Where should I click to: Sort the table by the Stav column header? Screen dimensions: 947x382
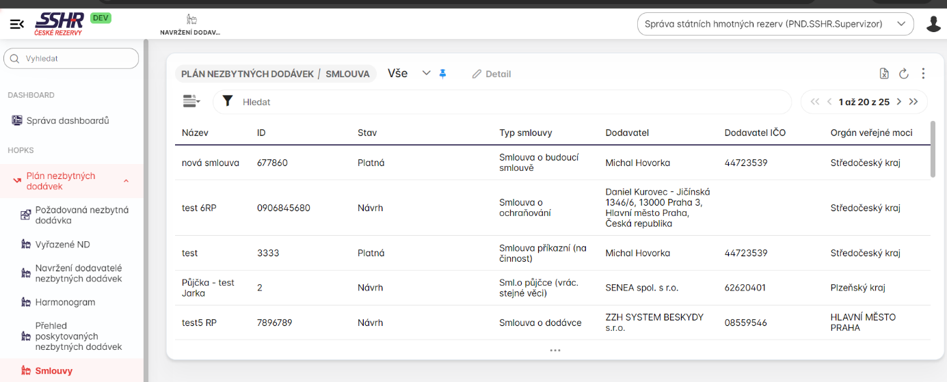367,133
